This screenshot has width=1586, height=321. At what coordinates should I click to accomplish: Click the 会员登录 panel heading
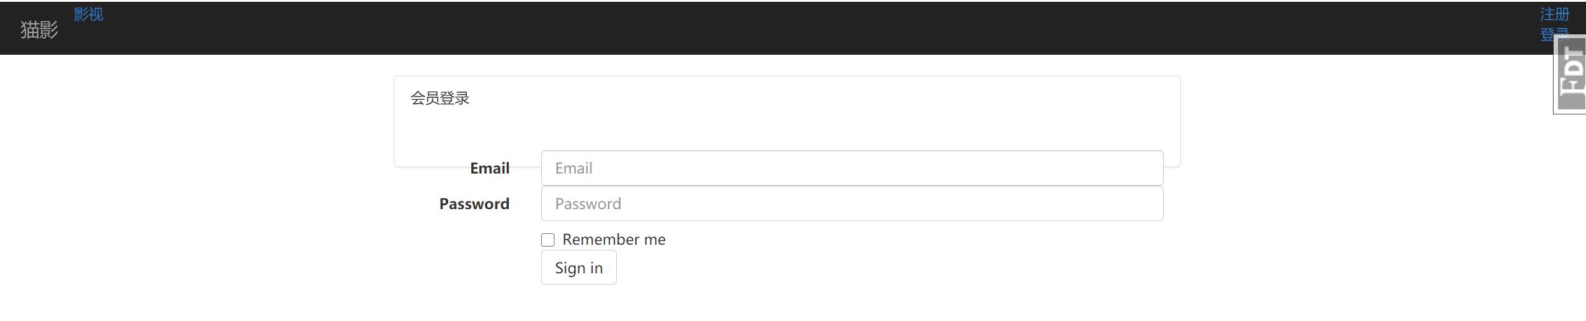(x=440, y=99)
